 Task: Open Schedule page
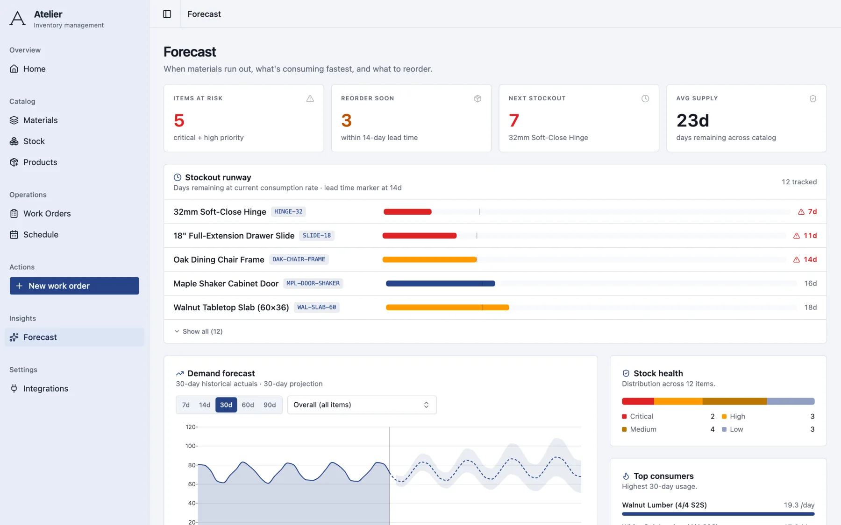(74, 234)
